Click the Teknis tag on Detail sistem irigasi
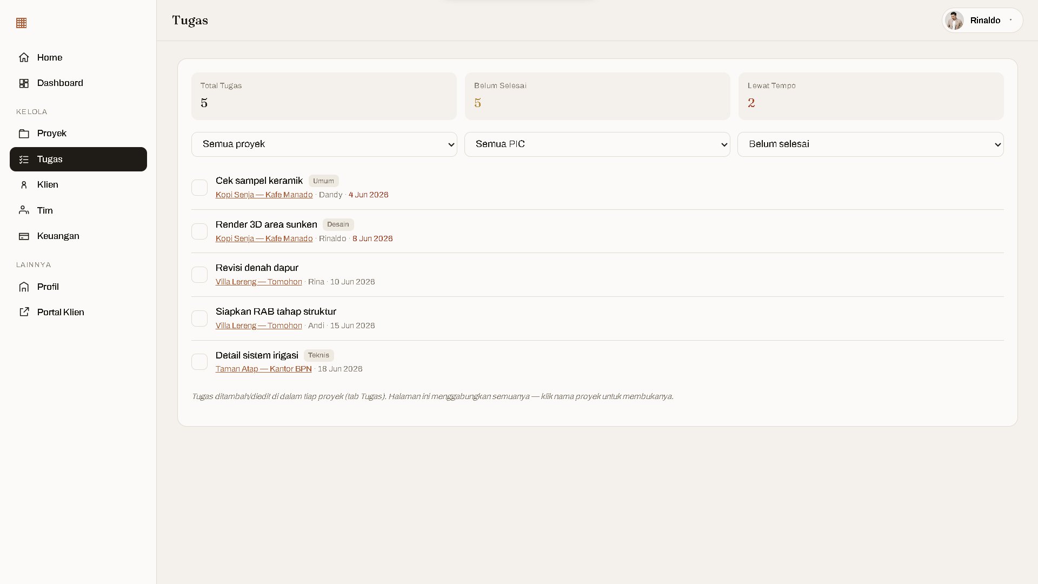The image size is (1038, 584). pos(318,355)
